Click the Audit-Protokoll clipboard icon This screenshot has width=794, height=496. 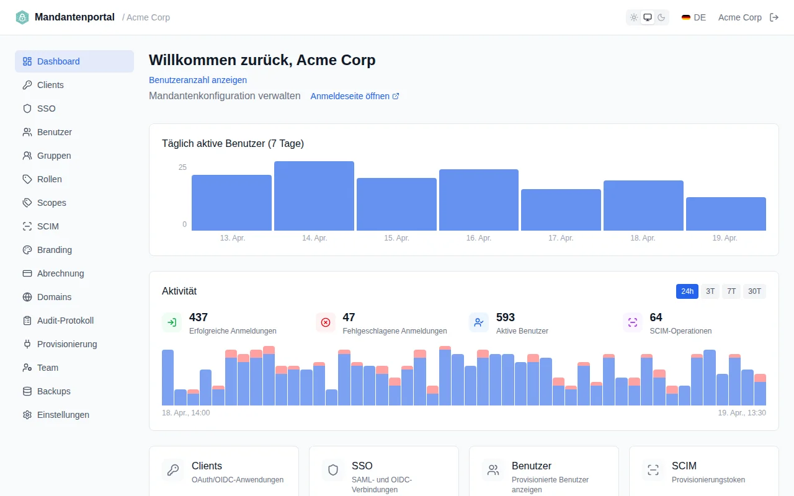27,321
